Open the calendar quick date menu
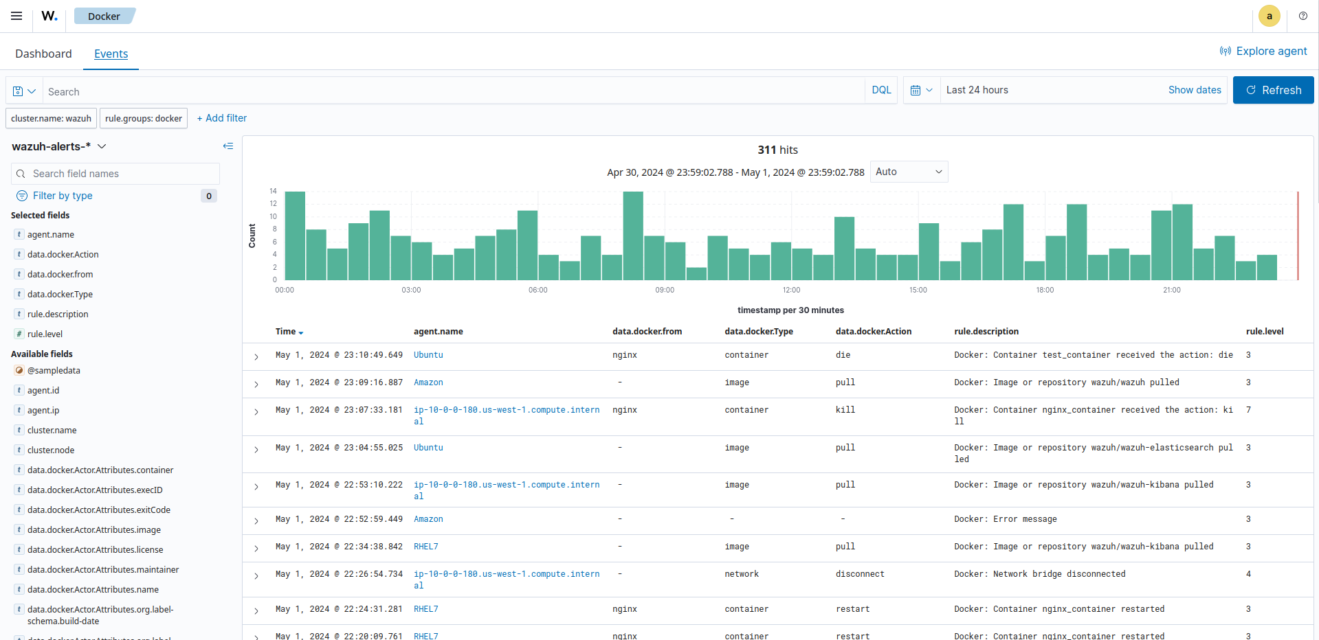1319x640 pixels. point(921,90)
